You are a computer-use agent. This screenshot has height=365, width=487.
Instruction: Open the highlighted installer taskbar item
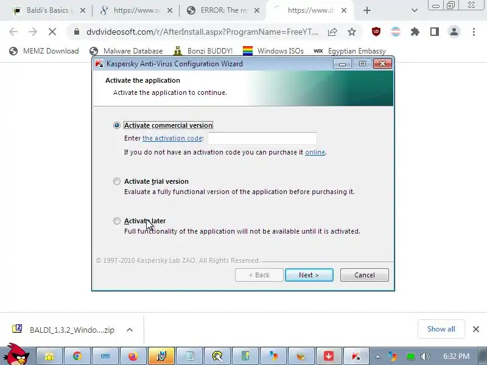161,356
